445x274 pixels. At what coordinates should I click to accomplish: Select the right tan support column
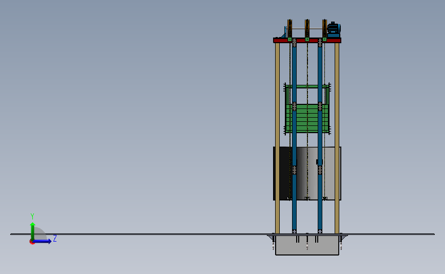click(x=337, y=138)
